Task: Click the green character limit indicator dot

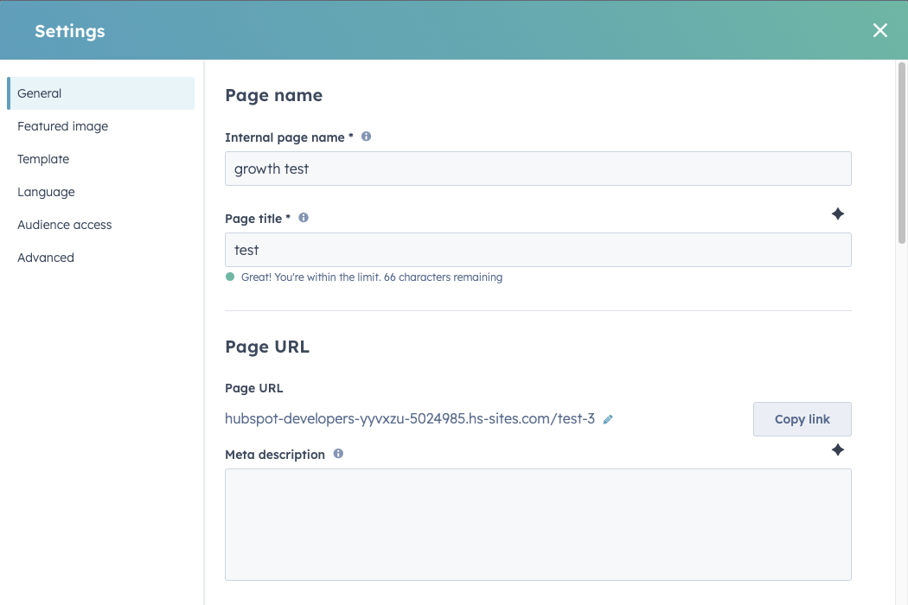Action: [x=228, y=277]
